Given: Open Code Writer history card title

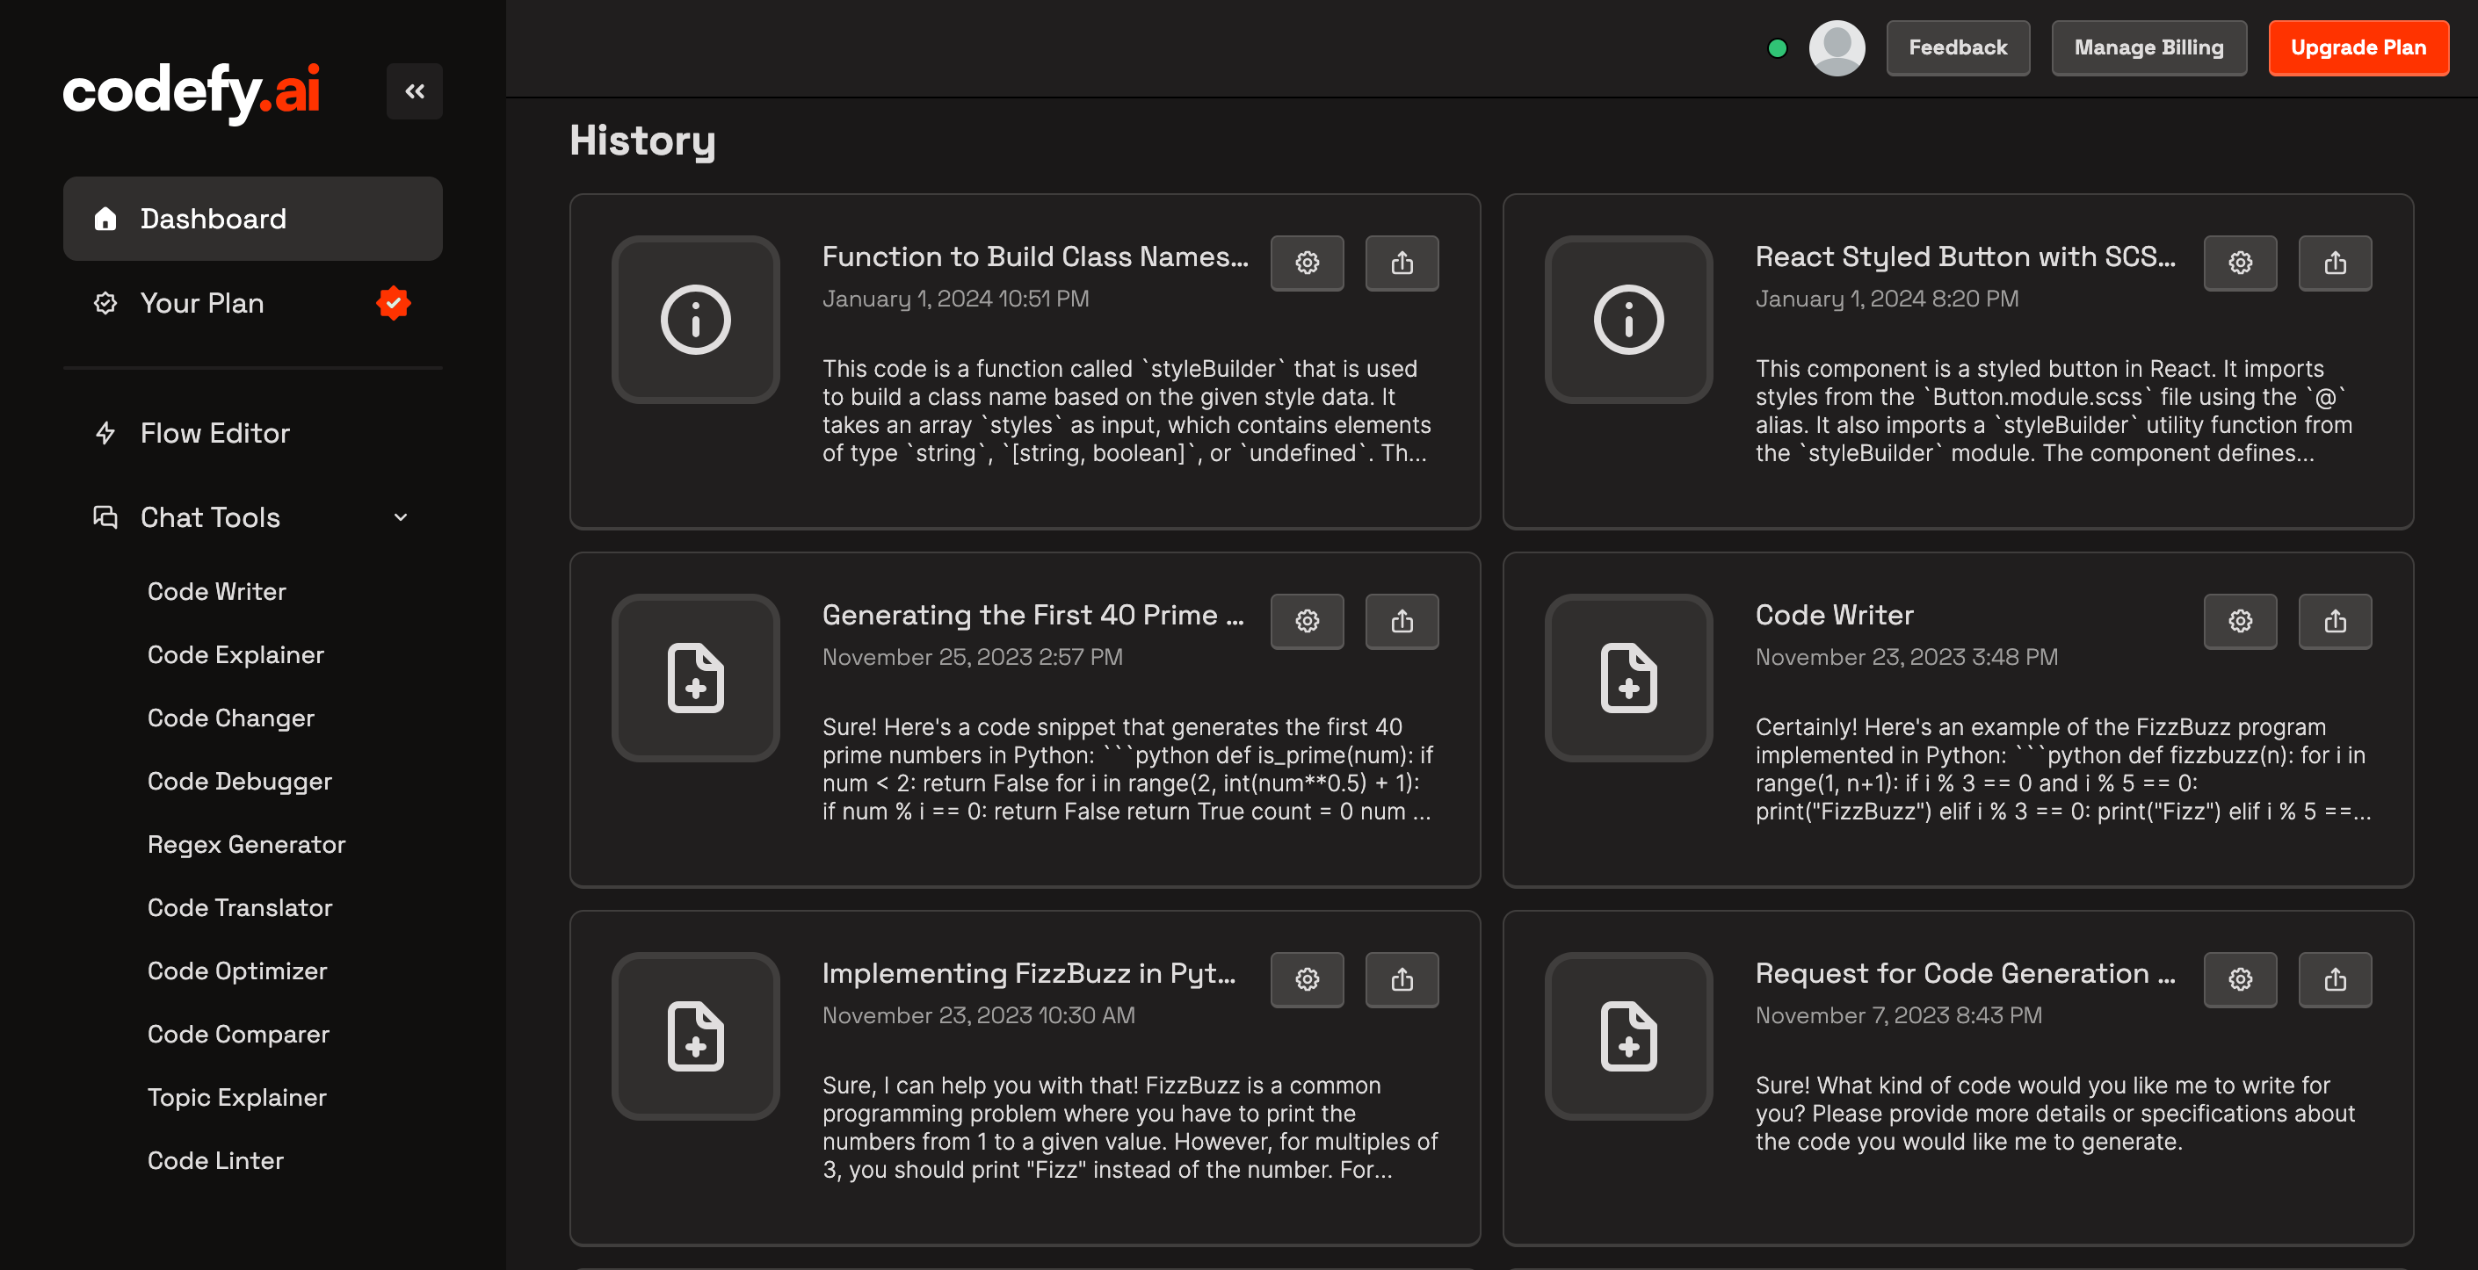Looking at the screenshot, I should point(1834,616).
